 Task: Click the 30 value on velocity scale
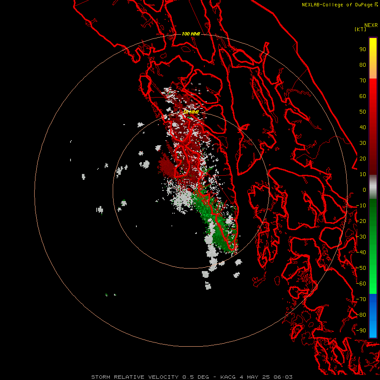[363, 143]
